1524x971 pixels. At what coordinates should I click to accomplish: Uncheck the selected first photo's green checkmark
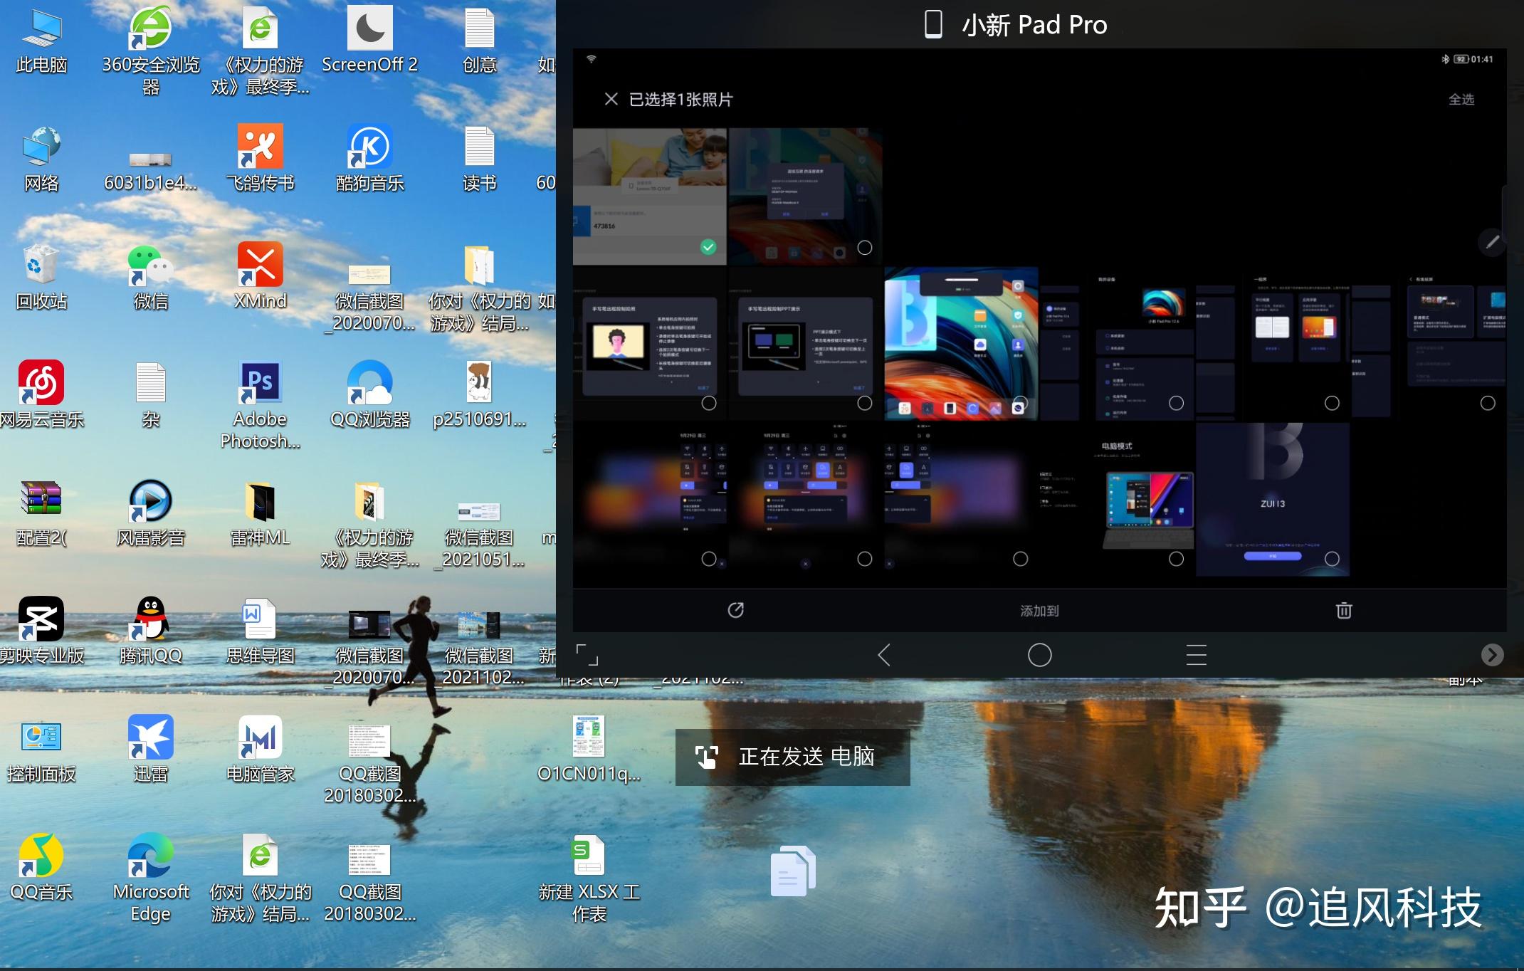(708, 247)
